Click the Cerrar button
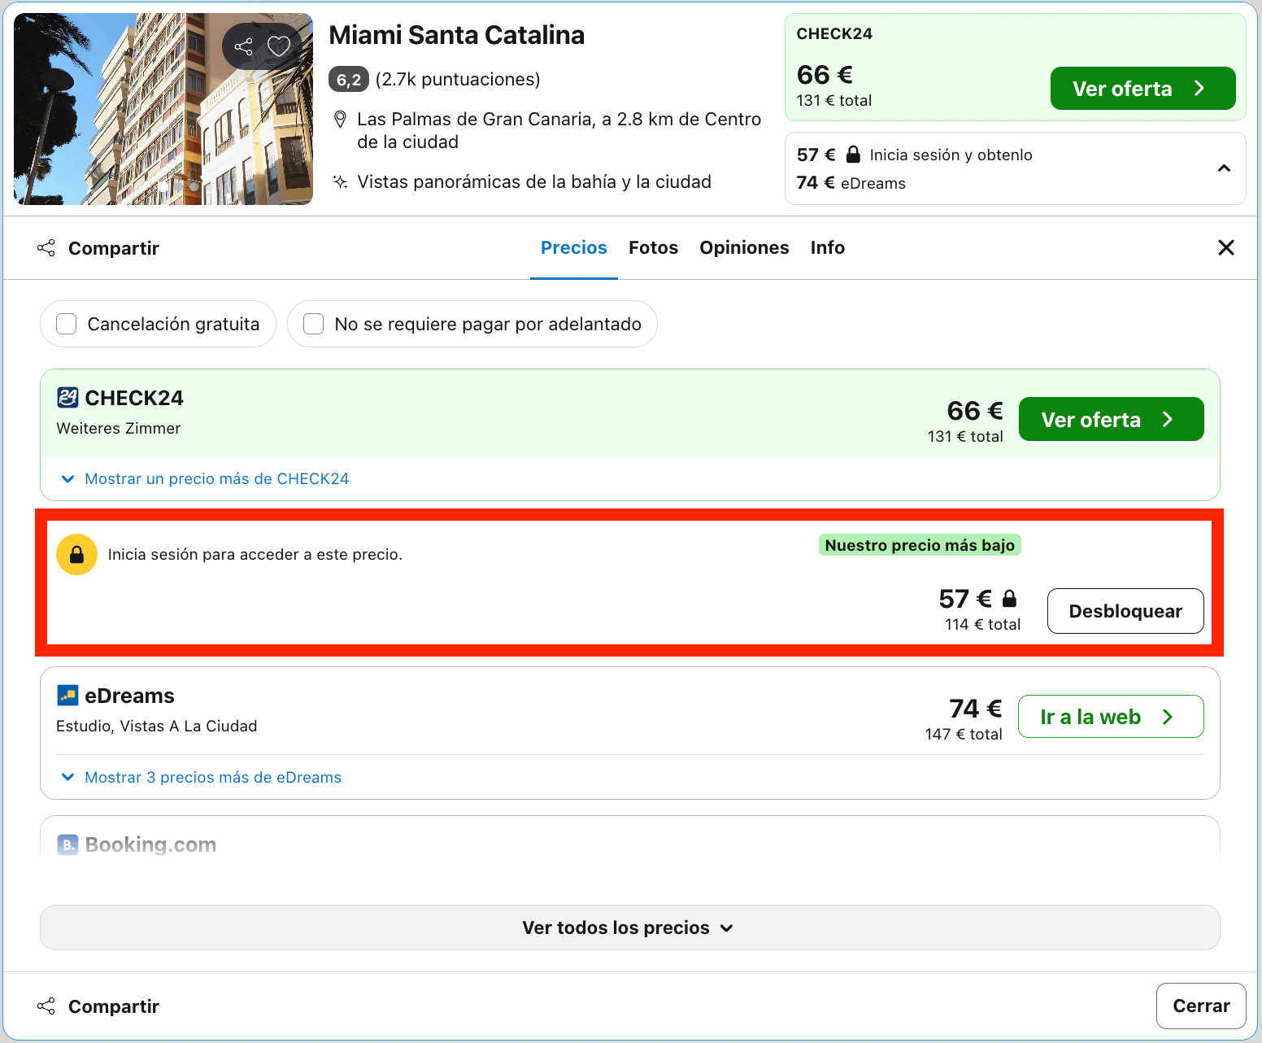Viewport: 1262px width, 1043px height. tap(1201, 1006)
